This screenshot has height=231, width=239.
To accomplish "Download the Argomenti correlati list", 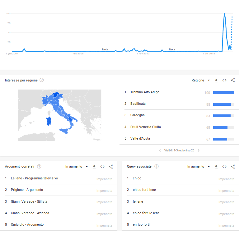I will (x=94, y=167).
